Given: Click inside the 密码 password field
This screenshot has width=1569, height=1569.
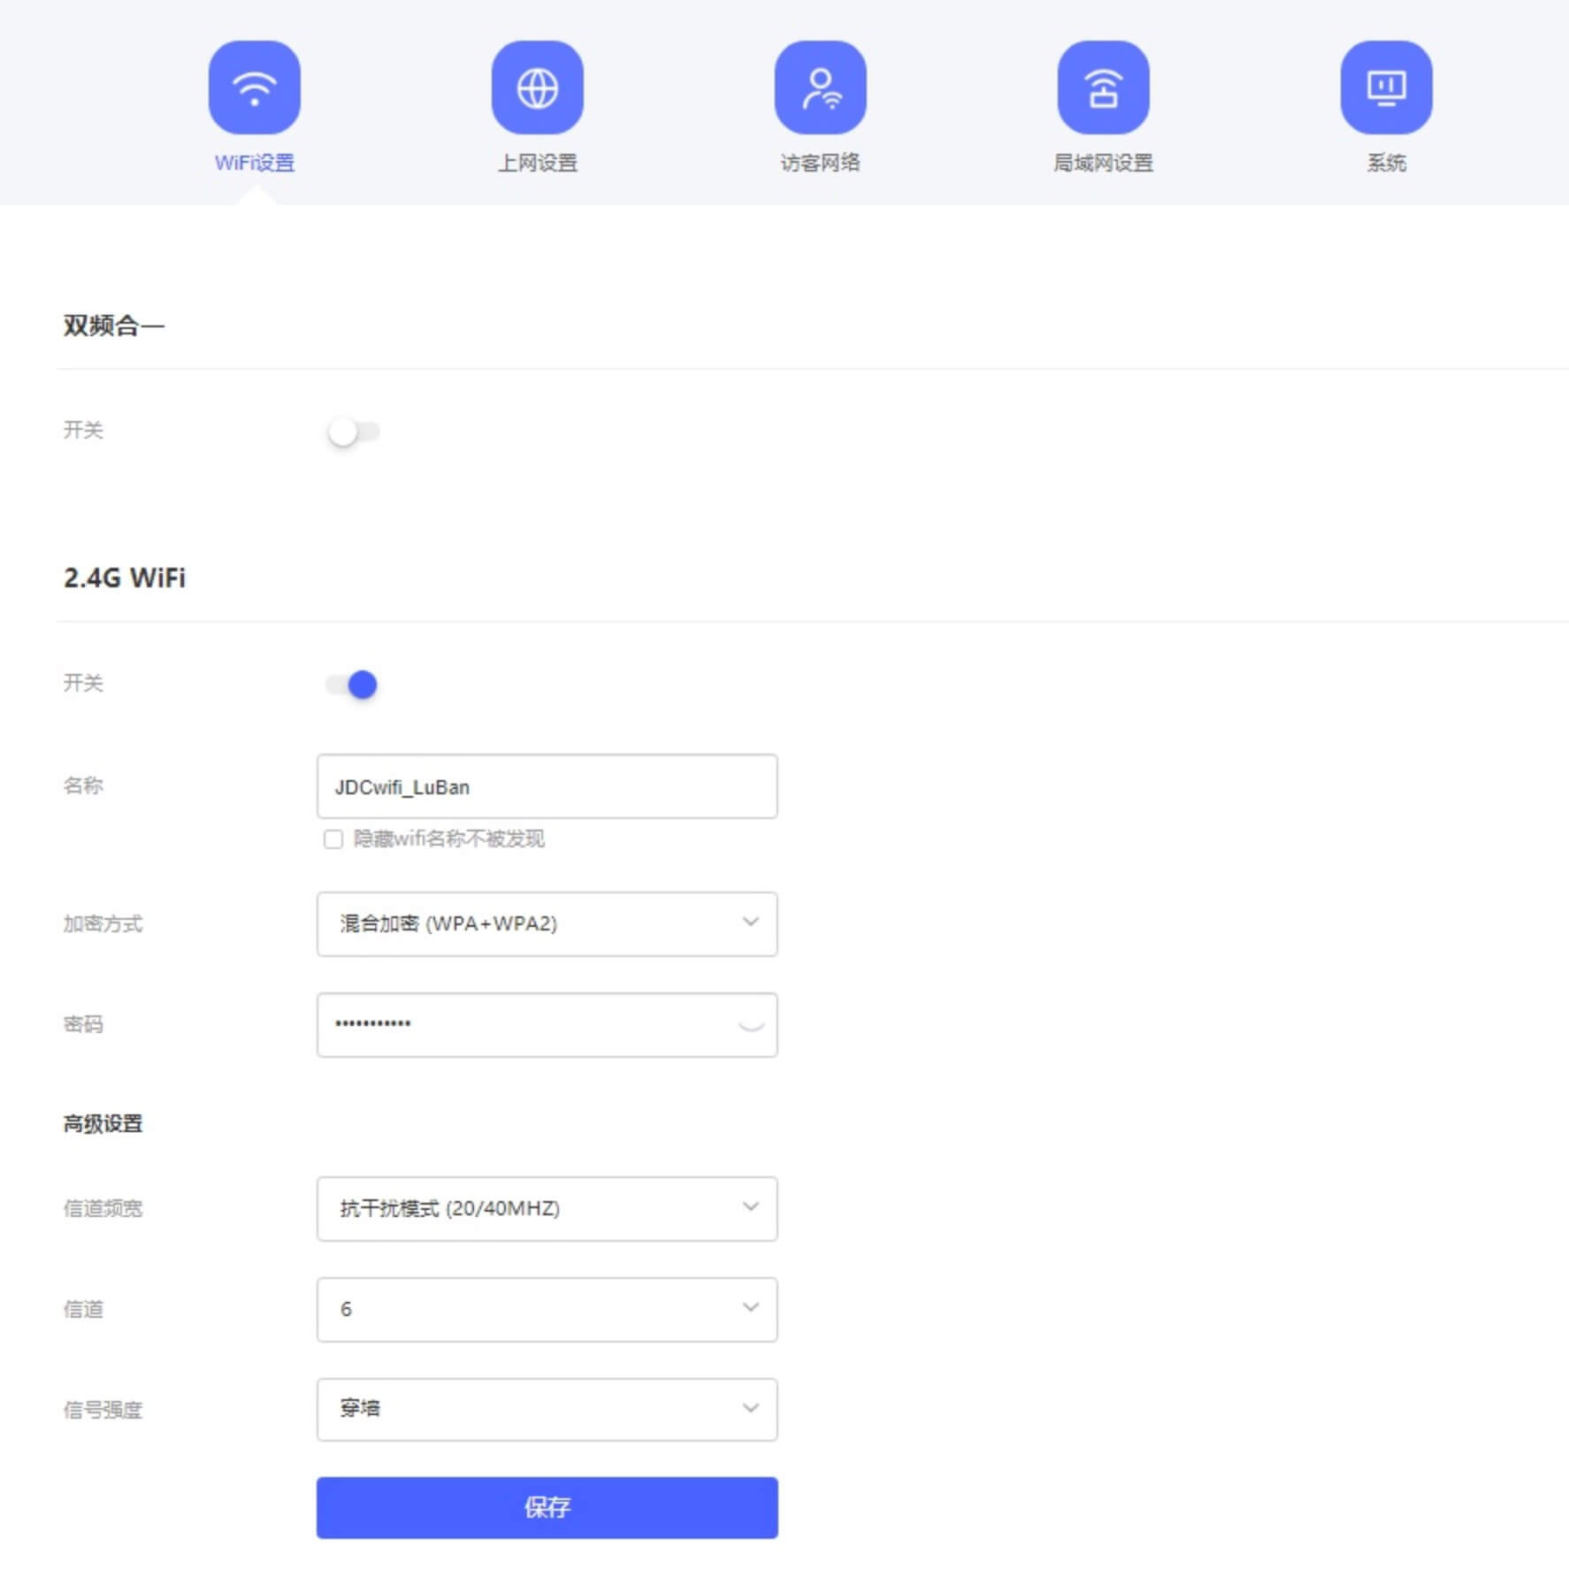Looking at the screenshot, I should coord(531,1024).
